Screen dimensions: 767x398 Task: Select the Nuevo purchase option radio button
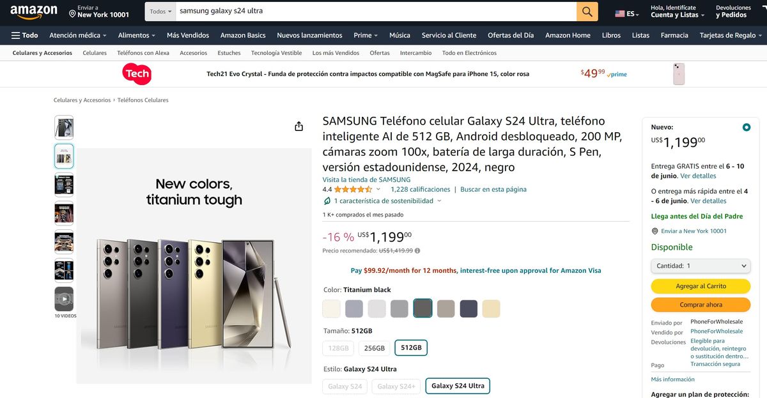coord(747,127)
